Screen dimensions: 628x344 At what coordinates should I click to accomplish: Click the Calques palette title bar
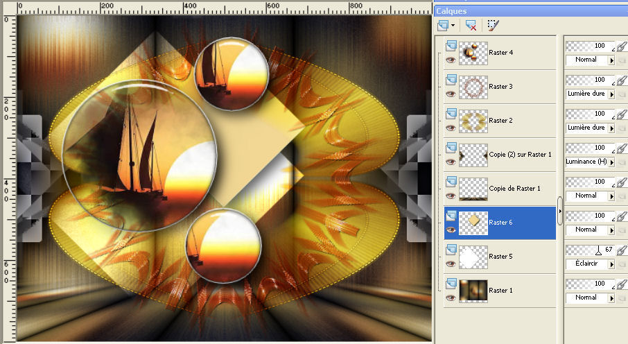pos(531,11)
